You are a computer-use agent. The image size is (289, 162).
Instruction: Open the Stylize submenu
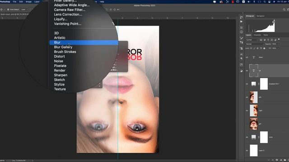[59, 85]
